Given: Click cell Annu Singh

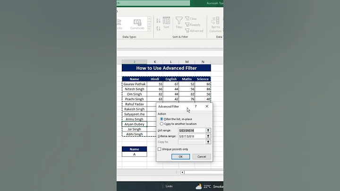Looking at the screenshot, I should [135, 119].
